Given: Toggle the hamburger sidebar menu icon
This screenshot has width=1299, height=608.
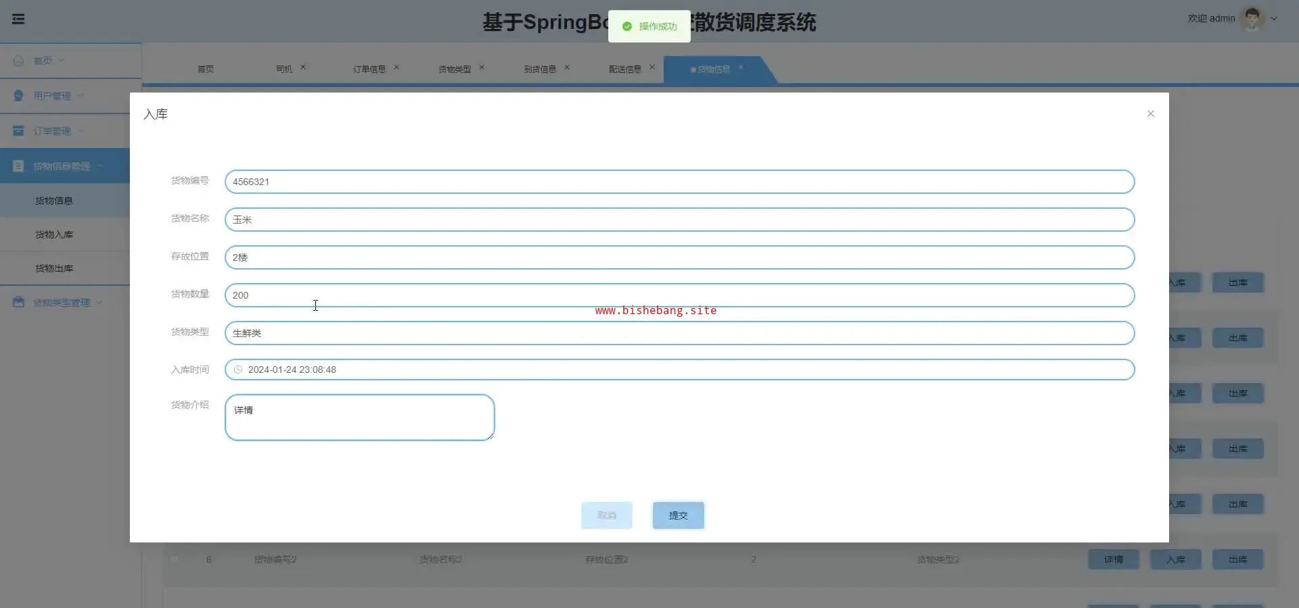Looking at the screenshot, I should (x=18, y=19).
